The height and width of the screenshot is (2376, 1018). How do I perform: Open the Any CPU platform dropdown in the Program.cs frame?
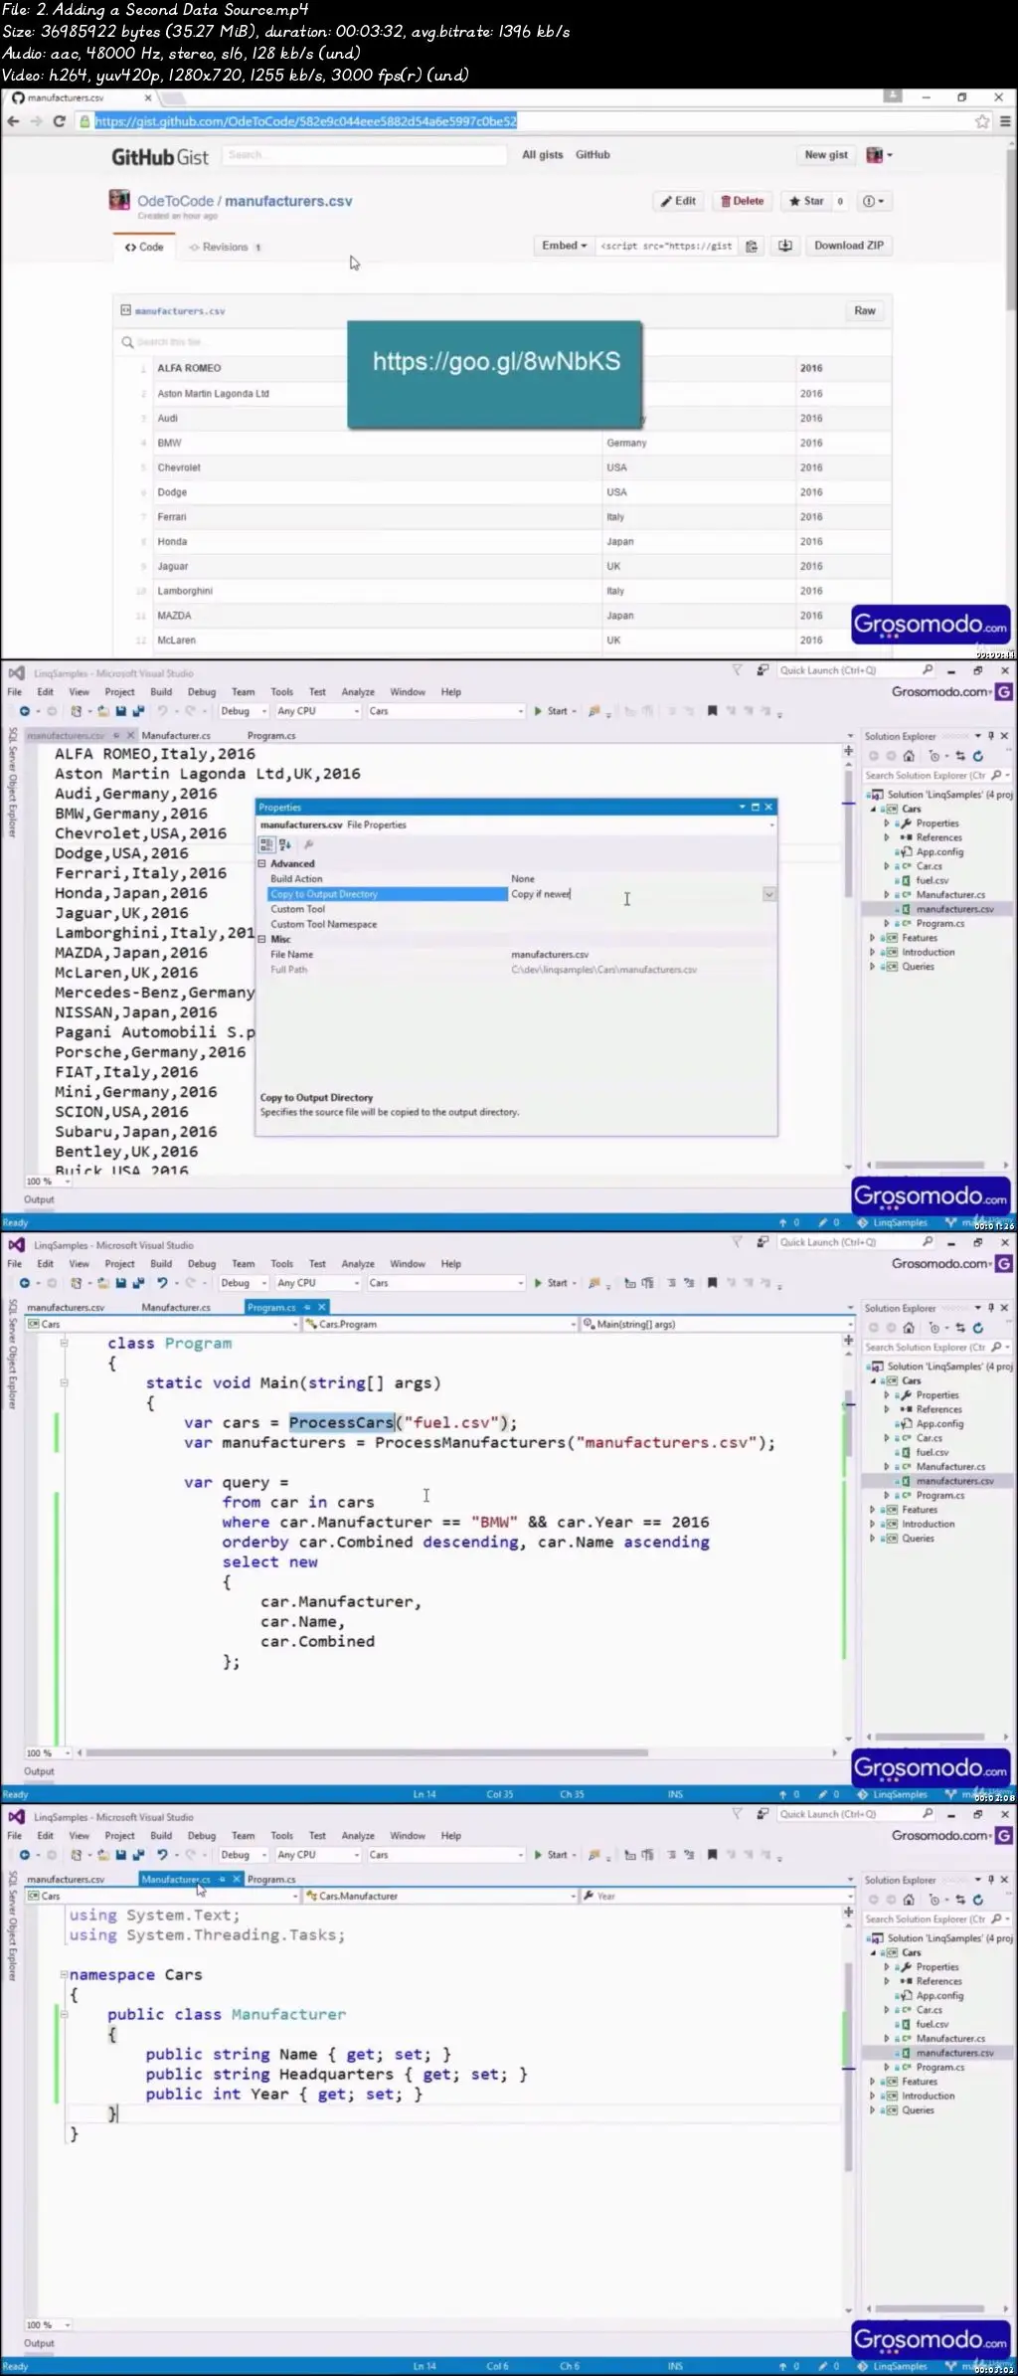pos(317,1283)
